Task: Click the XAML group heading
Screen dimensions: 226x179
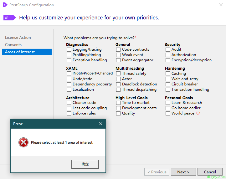Action: (x=72, y=68)
